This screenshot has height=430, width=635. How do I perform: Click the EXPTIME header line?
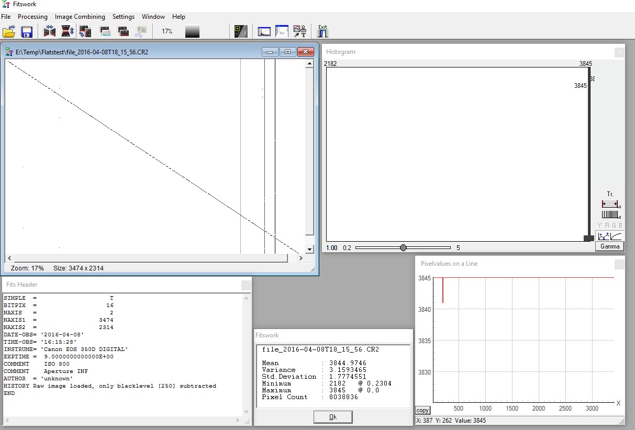pos(58,356)
